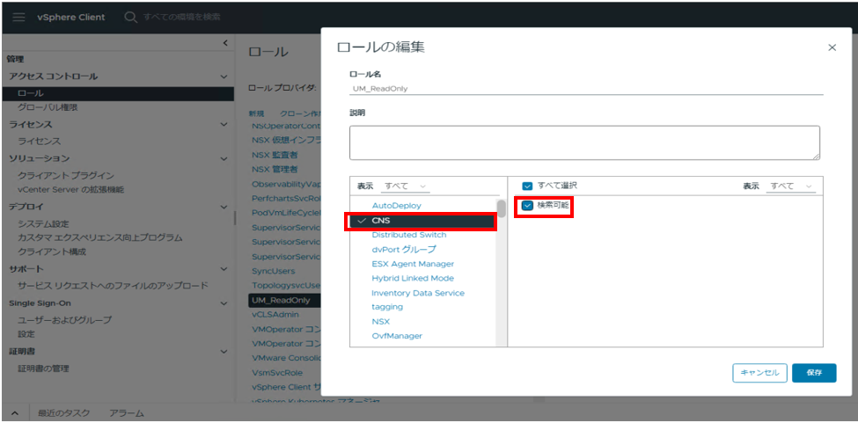Open 最近のタスク tab

pyautogui.click(x=64, y=413)
